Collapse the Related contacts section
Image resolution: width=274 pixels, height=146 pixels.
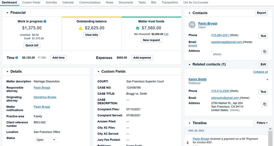pos(190,64)
